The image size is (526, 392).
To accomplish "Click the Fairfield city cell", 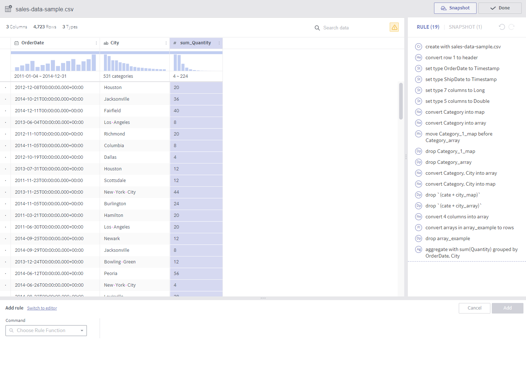I will point(135,111).
